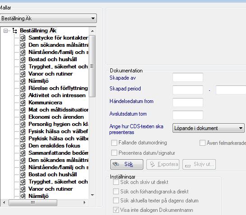This screenshot has height=215, width=246.
Task: Click the document icon beside Kommunicera
Action: [23, 103]
